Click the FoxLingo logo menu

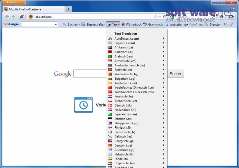coord(11,24)
